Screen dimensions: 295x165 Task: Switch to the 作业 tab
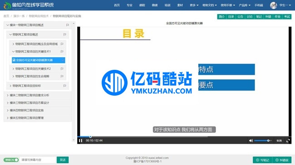click(277, 17)
